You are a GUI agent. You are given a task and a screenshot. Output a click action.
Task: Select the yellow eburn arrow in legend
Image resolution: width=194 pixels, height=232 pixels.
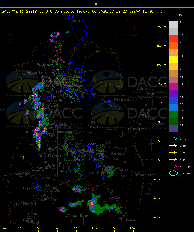pos(173,153)
